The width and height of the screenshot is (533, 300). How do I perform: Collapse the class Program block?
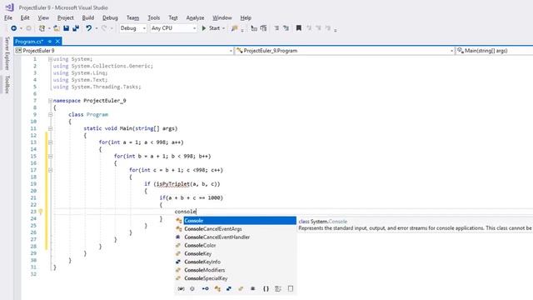pos(50,115)
